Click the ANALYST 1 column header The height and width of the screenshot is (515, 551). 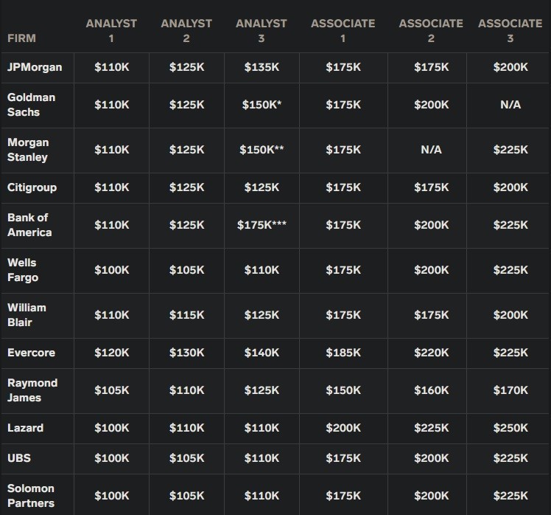(x=111, y=30)
